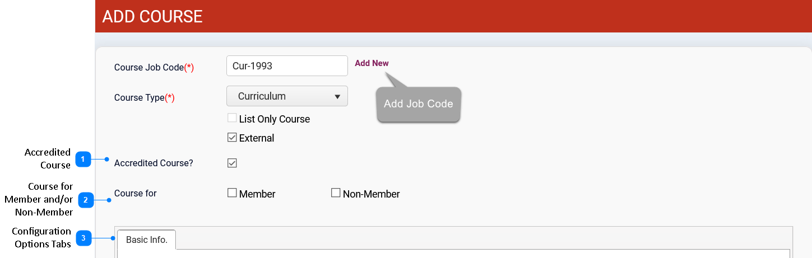This screenshot has width=812, height=258.
Task: Toggle the Accredited Course? checkbox
Action: 232,163
